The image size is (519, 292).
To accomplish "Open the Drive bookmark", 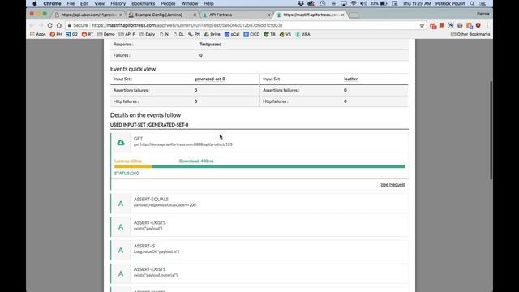I will (212, 34).
